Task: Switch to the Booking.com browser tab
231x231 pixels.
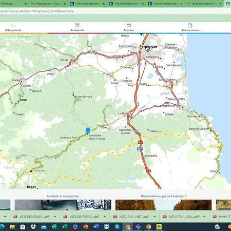Action: (48, 4)
